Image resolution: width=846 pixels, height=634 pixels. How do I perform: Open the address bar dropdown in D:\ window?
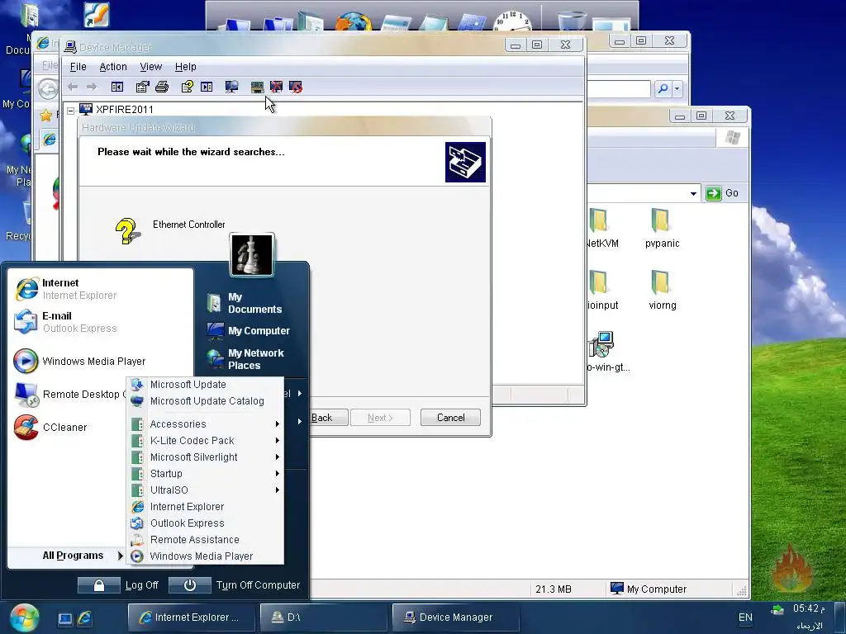point(693,193)
